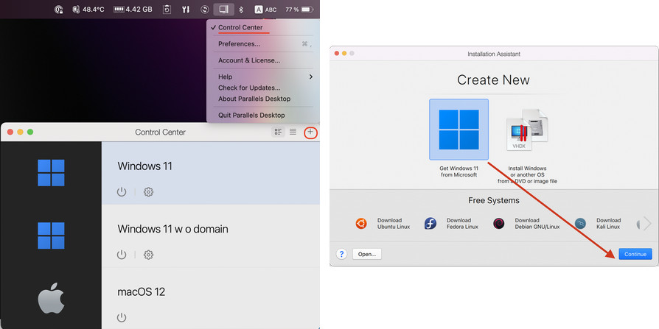Open help with the question mark button
This screenshot has height=329, width=659.
(341, 254)
